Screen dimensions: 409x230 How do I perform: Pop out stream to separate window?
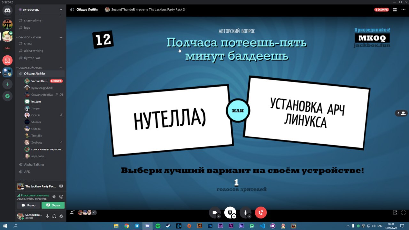pos(395,212)
